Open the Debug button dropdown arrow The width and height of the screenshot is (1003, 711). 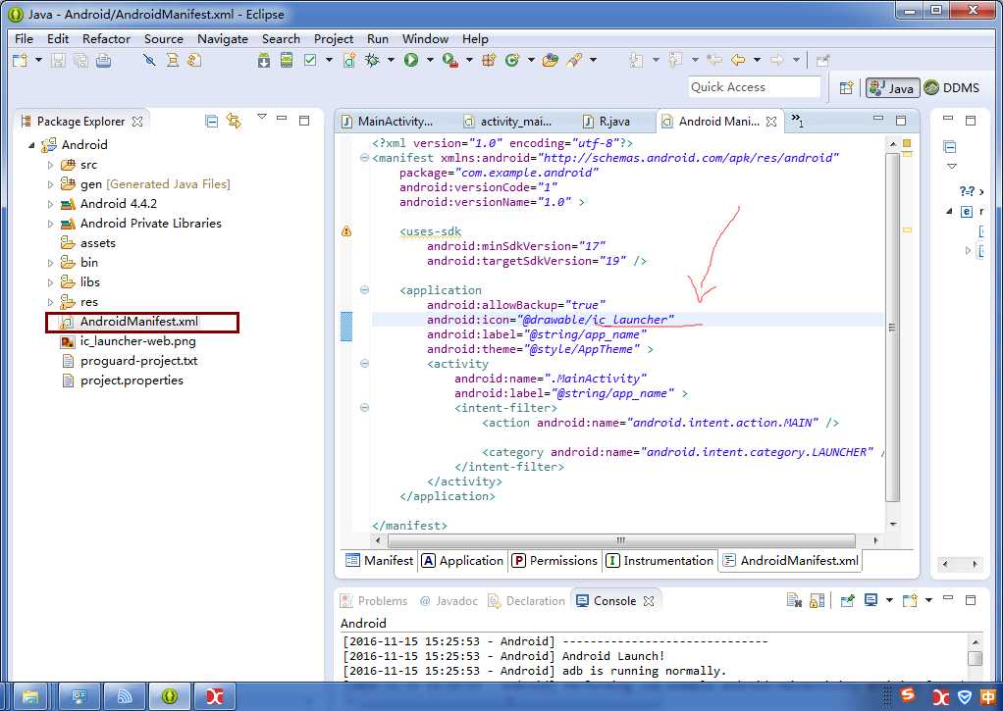[391, 61]
